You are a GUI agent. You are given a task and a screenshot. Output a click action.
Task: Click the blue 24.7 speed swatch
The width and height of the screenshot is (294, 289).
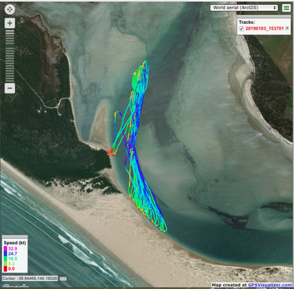click(x=5, y=254)
